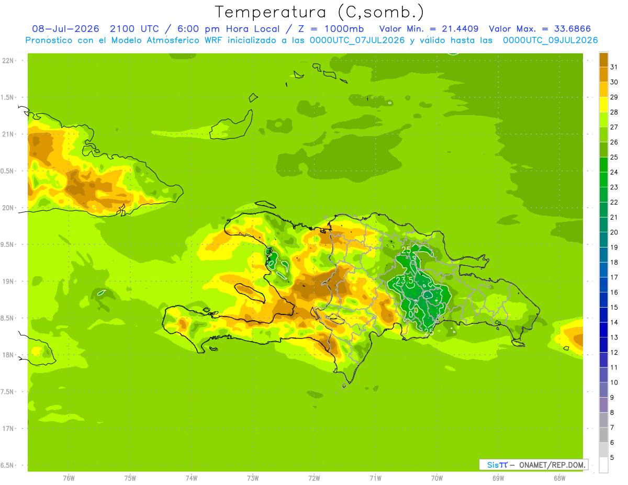
Task: Click the '2100 UTC' time text
Action: (x=134, y=29)
